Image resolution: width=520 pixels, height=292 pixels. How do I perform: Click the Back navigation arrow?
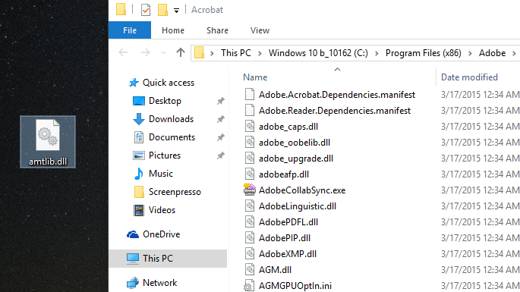pos(123,52)
